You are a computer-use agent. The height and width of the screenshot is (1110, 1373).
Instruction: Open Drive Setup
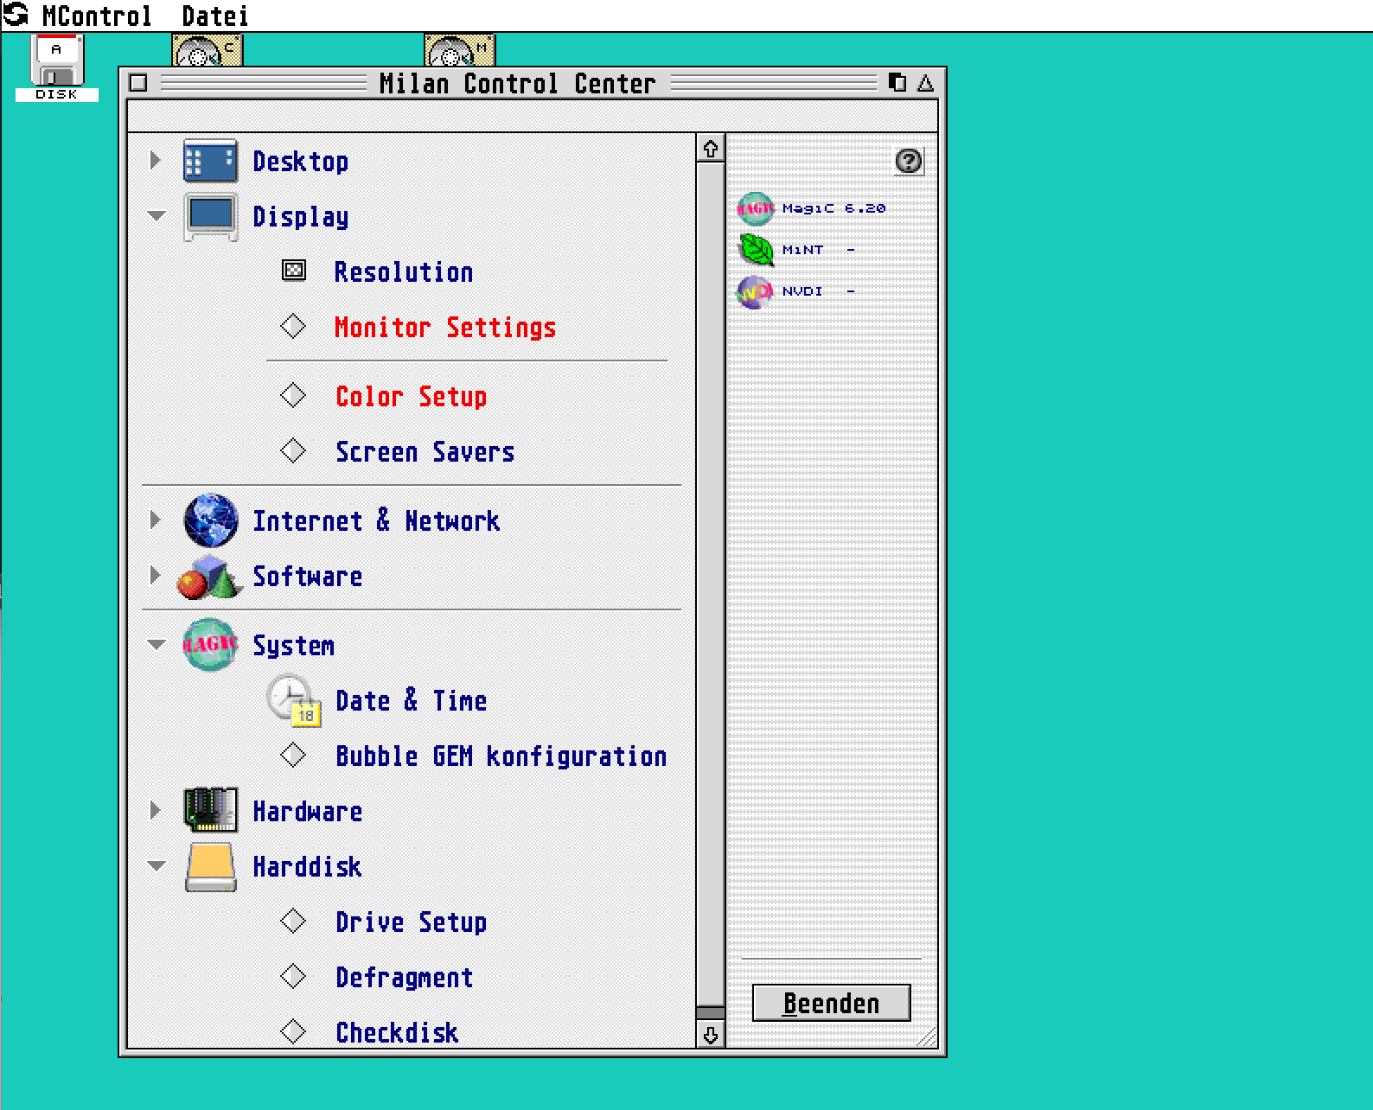[411, 922]
